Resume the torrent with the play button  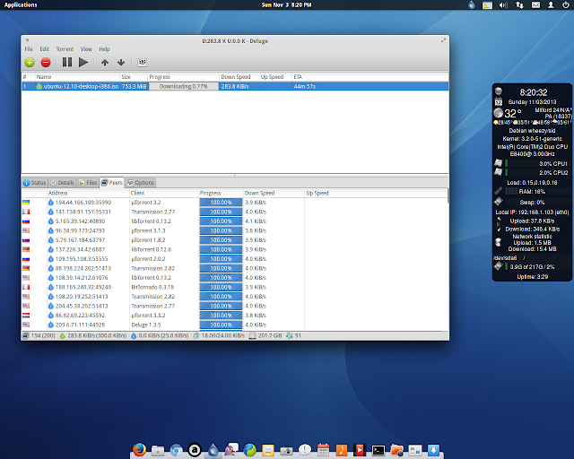click(83, 62)
